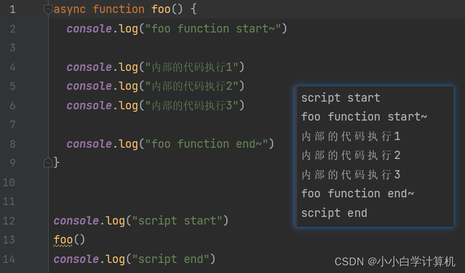
Task: Click 'console' on line 2
Action: (x=89, y=29)
